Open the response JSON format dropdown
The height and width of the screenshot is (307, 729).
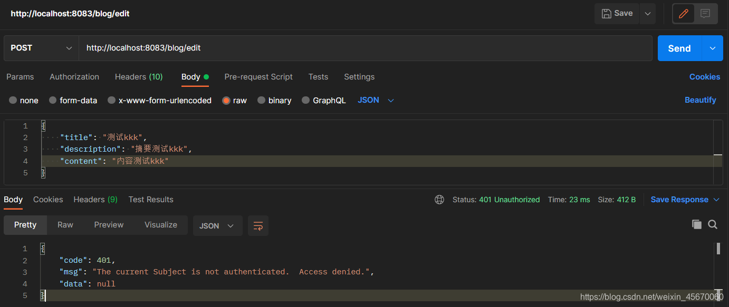(218, 225)
